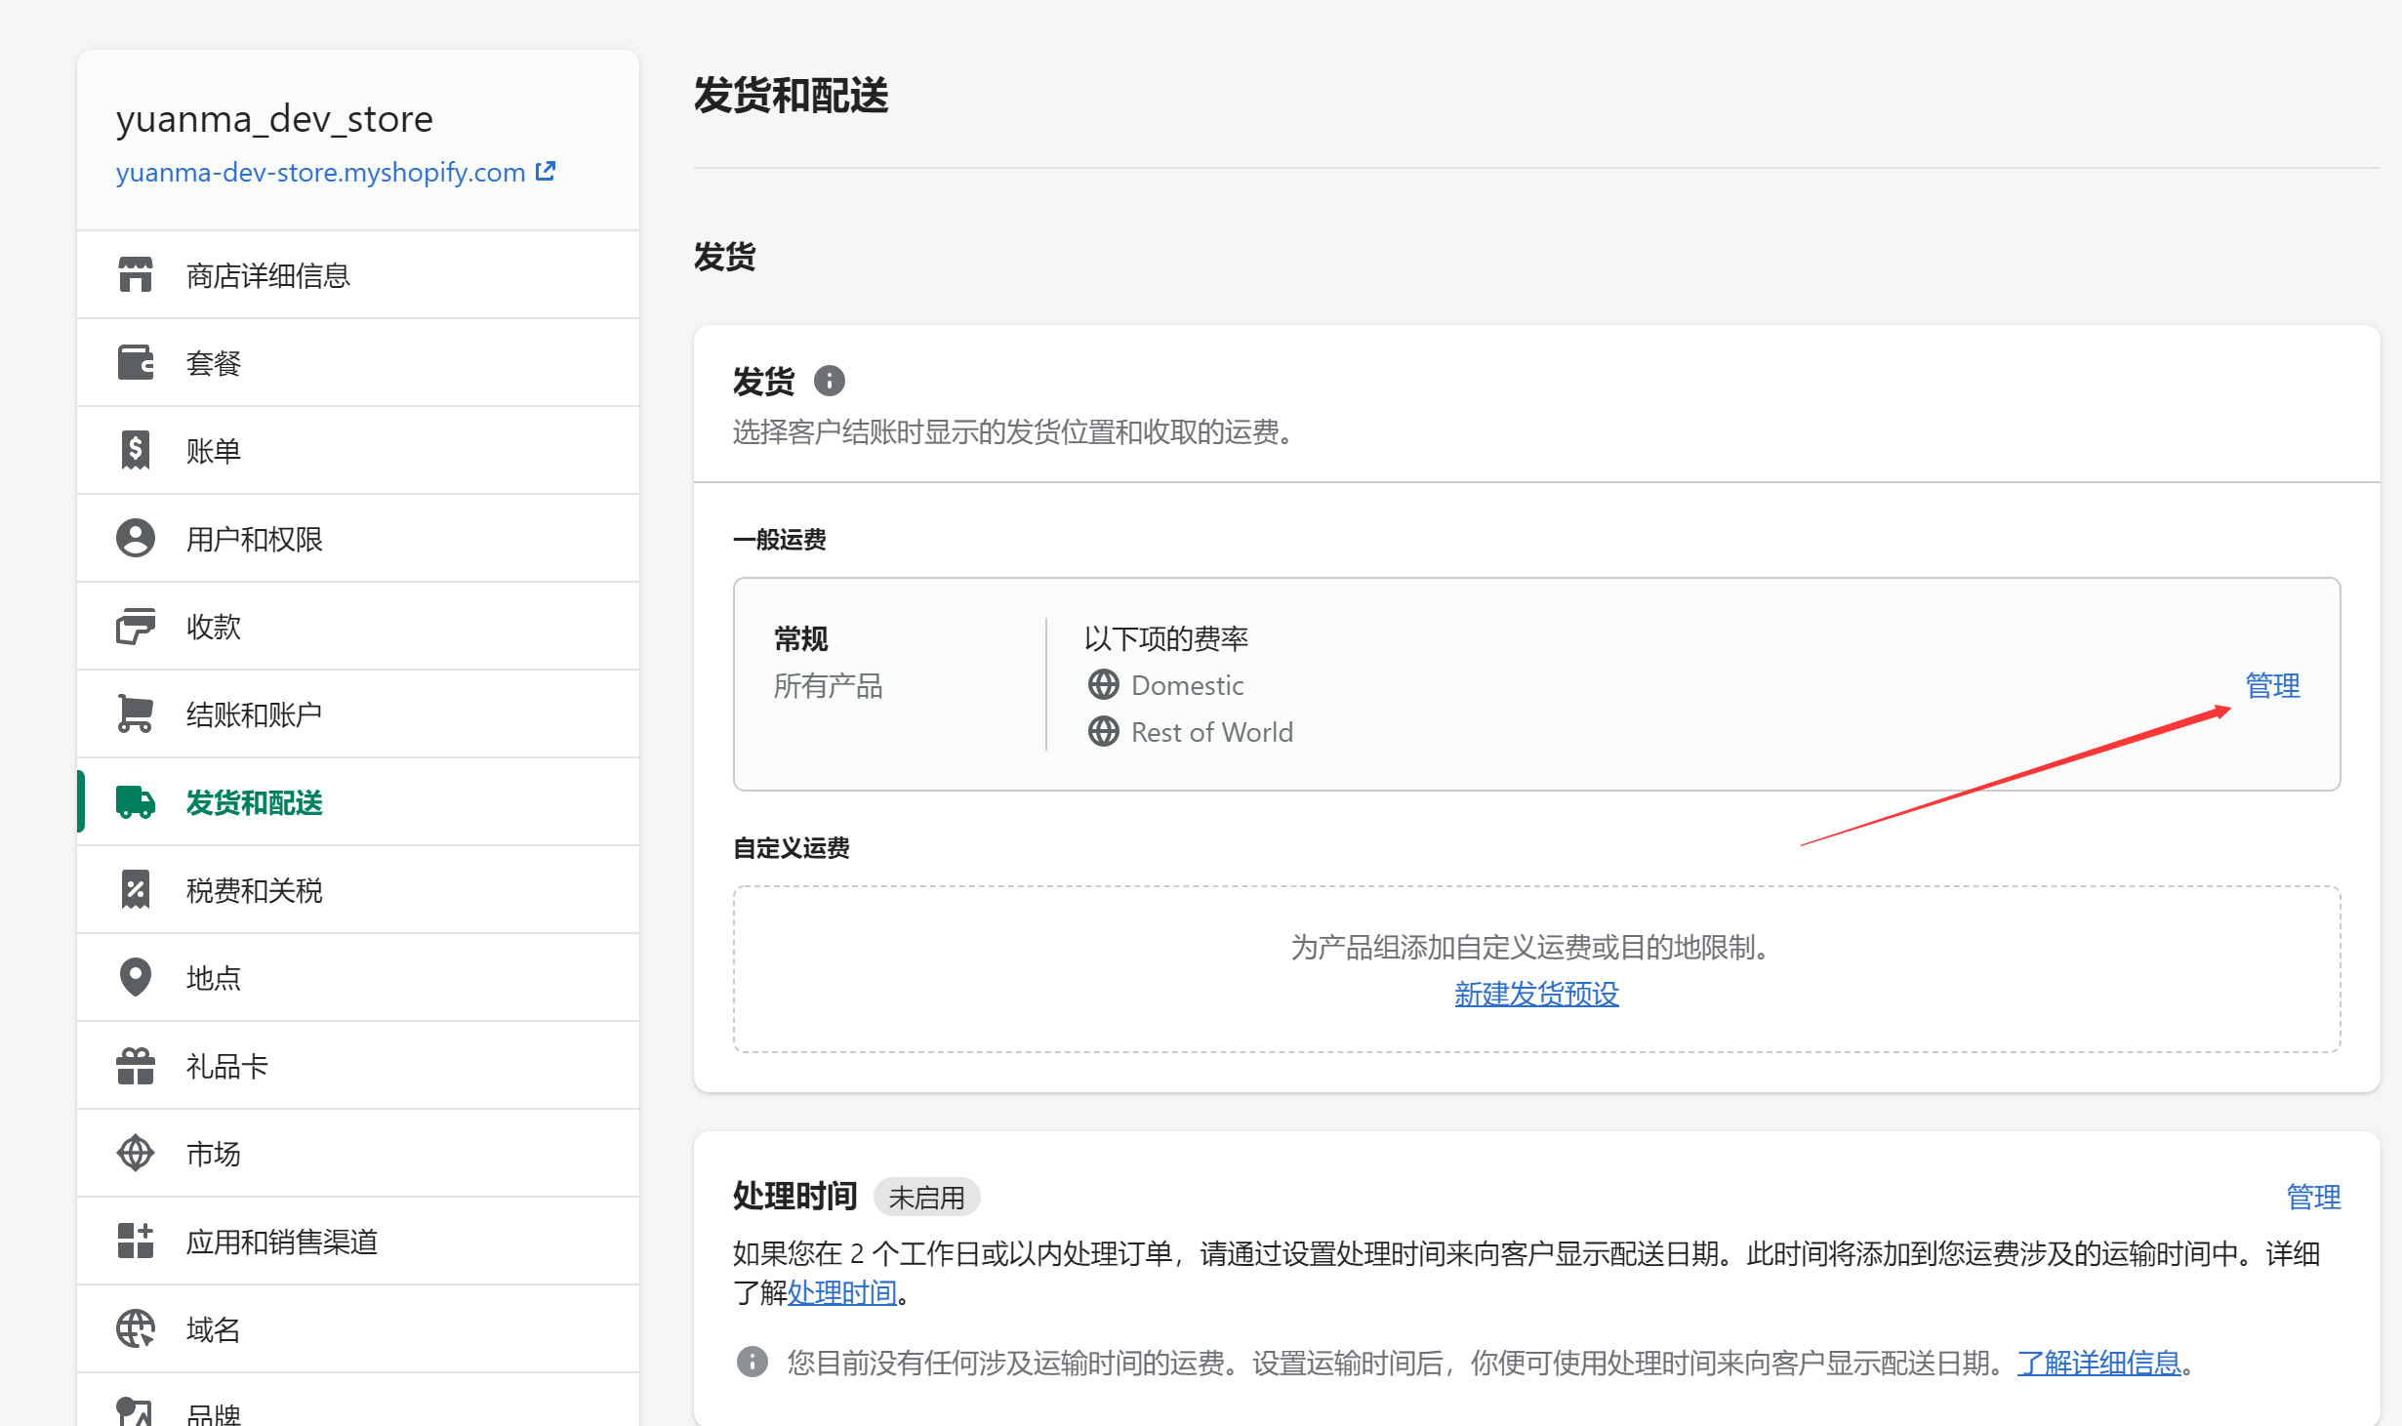Open 结账和账户 settings
The image size is (2402, 1426).
click(x=358, y=713)
